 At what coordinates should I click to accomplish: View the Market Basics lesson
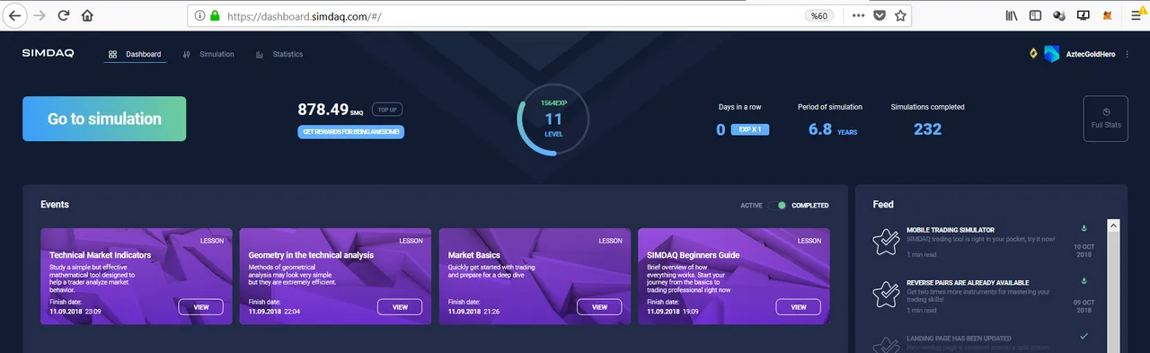599,307
